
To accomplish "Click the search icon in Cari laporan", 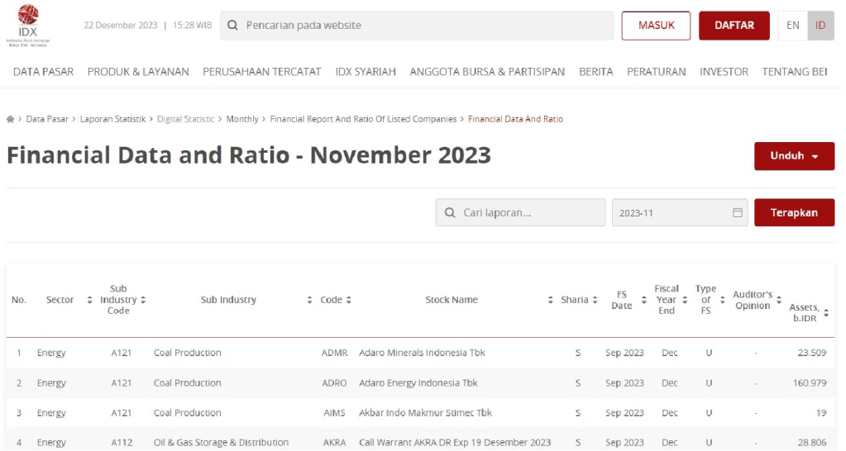I will tap(450, 213).
